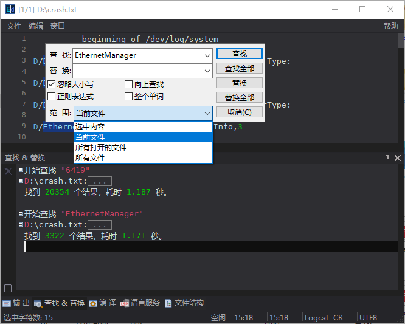Click the 语言服务 LSP icon
405x324 pixels.
coord(125,303)
